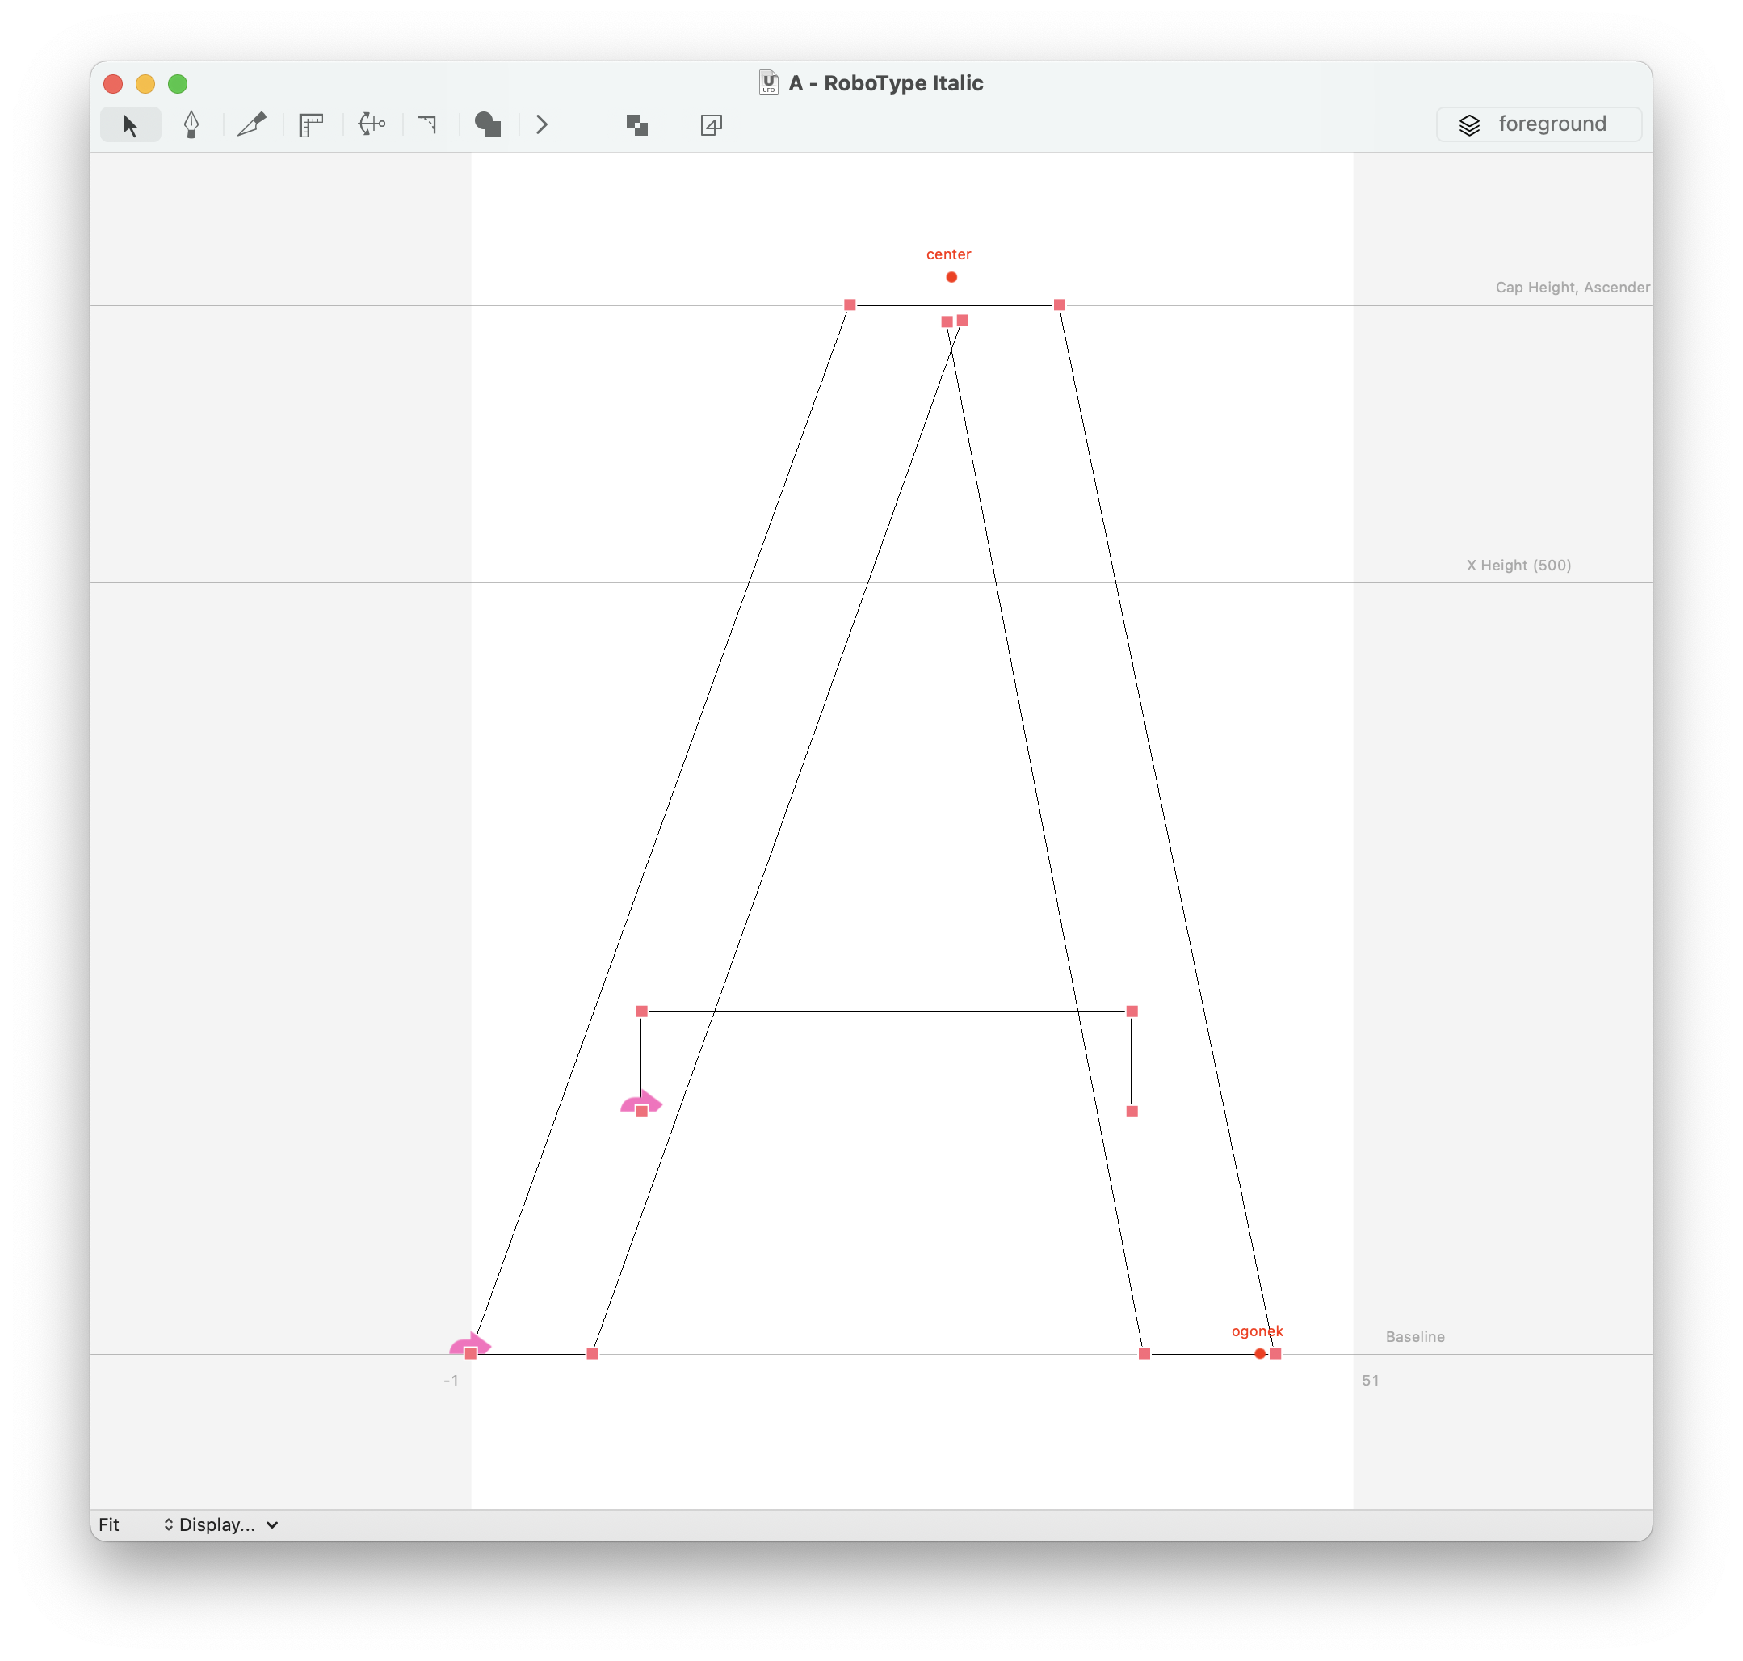
Task: Select the crossbar's top-right corner point
Action: 1132,1011
